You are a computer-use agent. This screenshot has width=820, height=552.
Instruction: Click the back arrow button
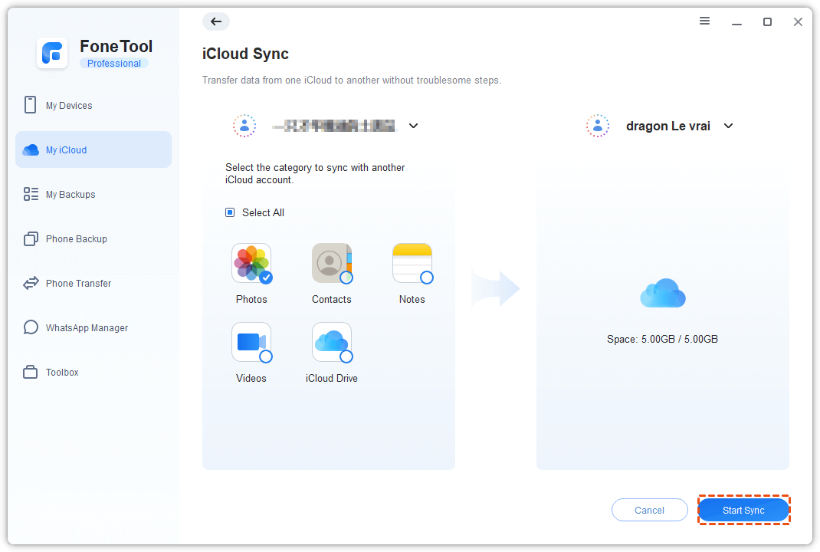point(216,21)
